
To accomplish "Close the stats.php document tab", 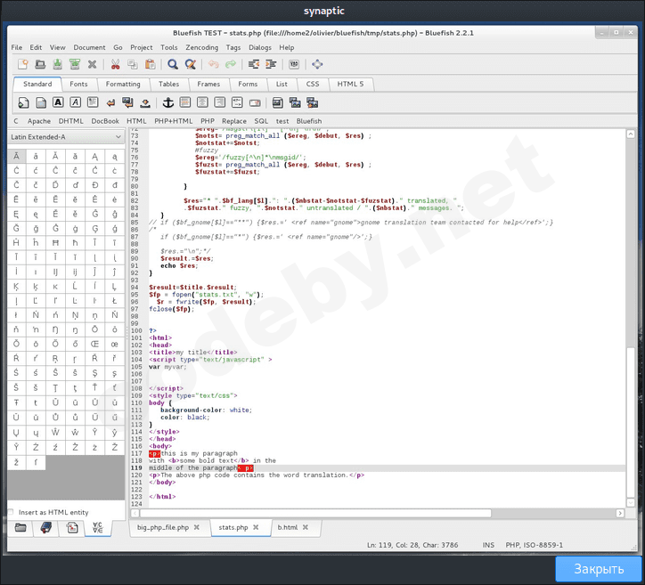I will [256, 528].
